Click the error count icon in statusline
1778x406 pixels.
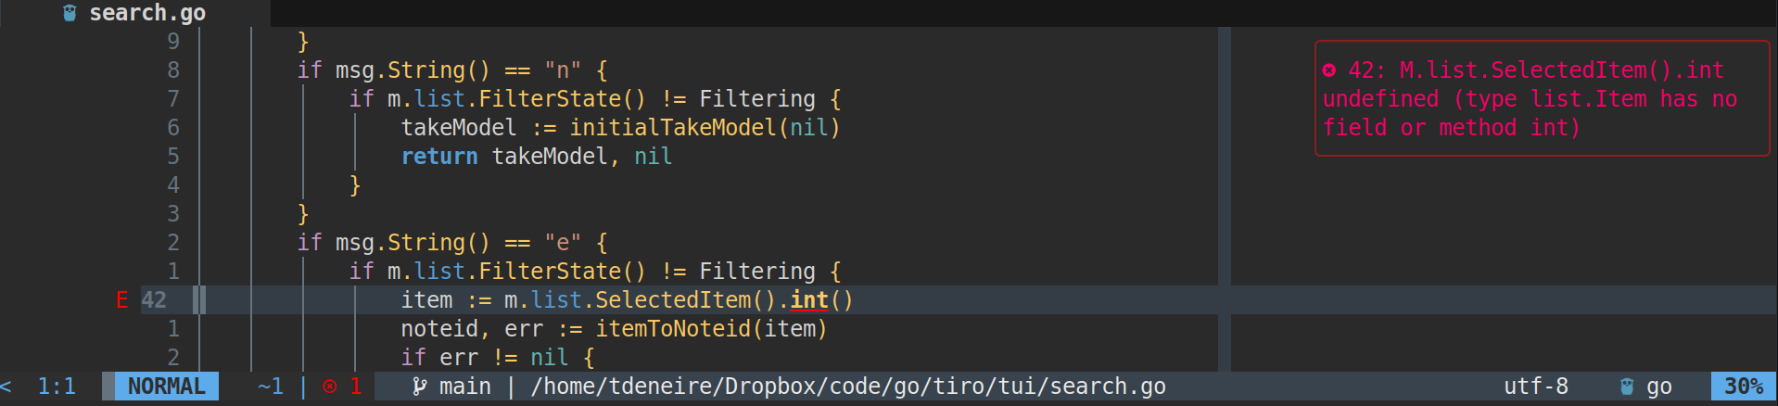click(x=329, y=387)
